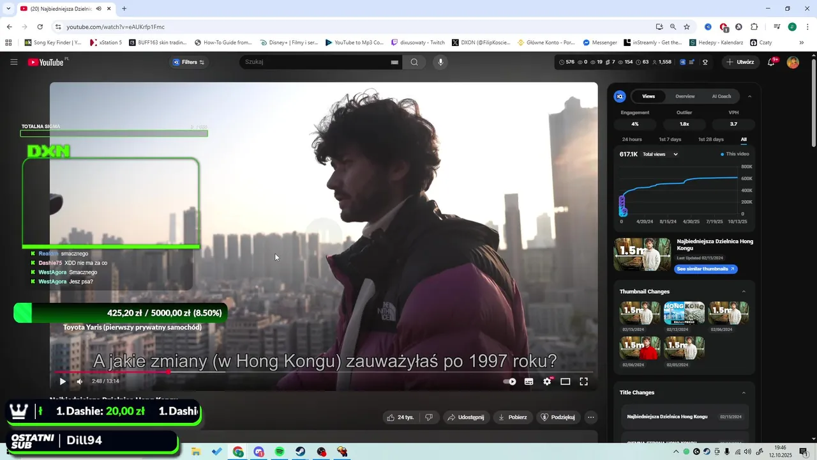Image resolution: width=817 pixels, height=460 pixels.
Task: Open the Chrome three-dot menu
Action: point(806,27)
